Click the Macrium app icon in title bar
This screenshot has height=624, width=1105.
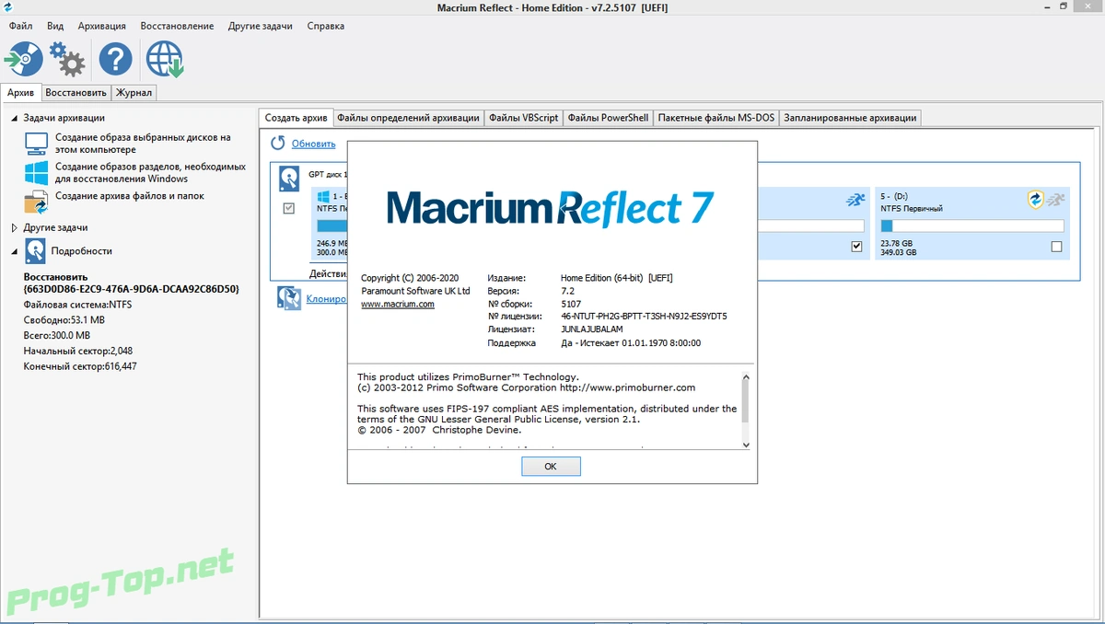click(8, 7)
